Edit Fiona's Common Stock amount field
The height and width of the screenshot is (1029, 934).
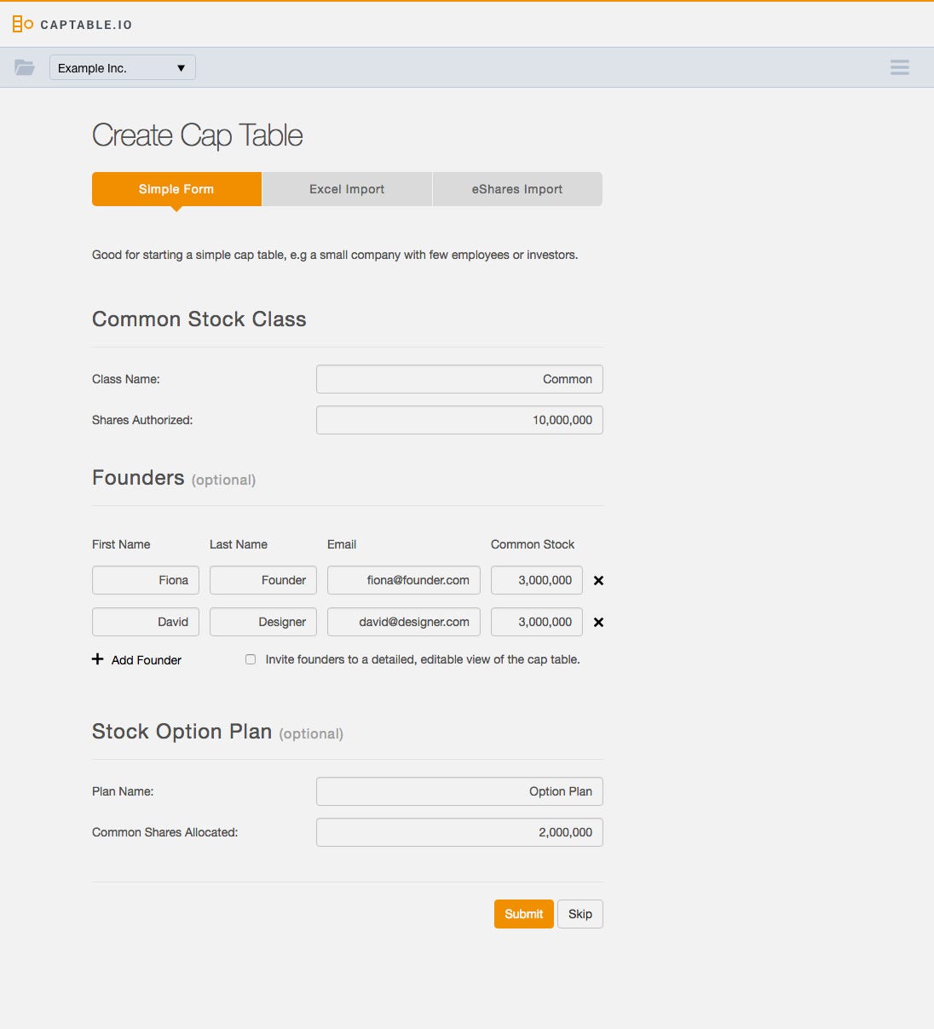(537, 580)
